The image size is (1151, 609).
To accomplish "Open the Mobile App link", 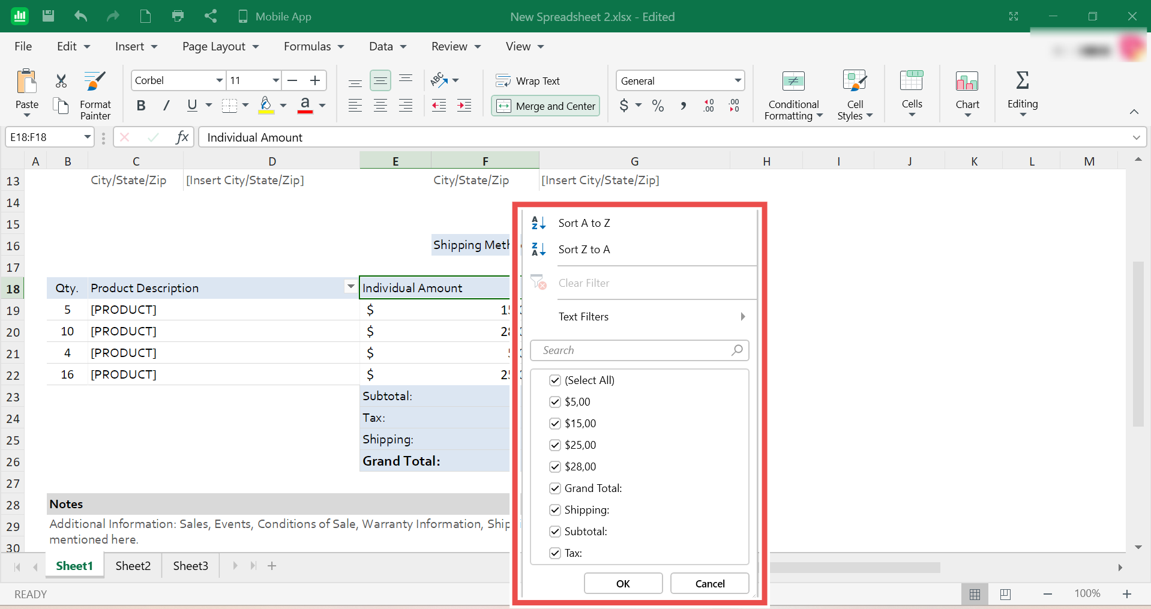I will (x=275, y=17).
